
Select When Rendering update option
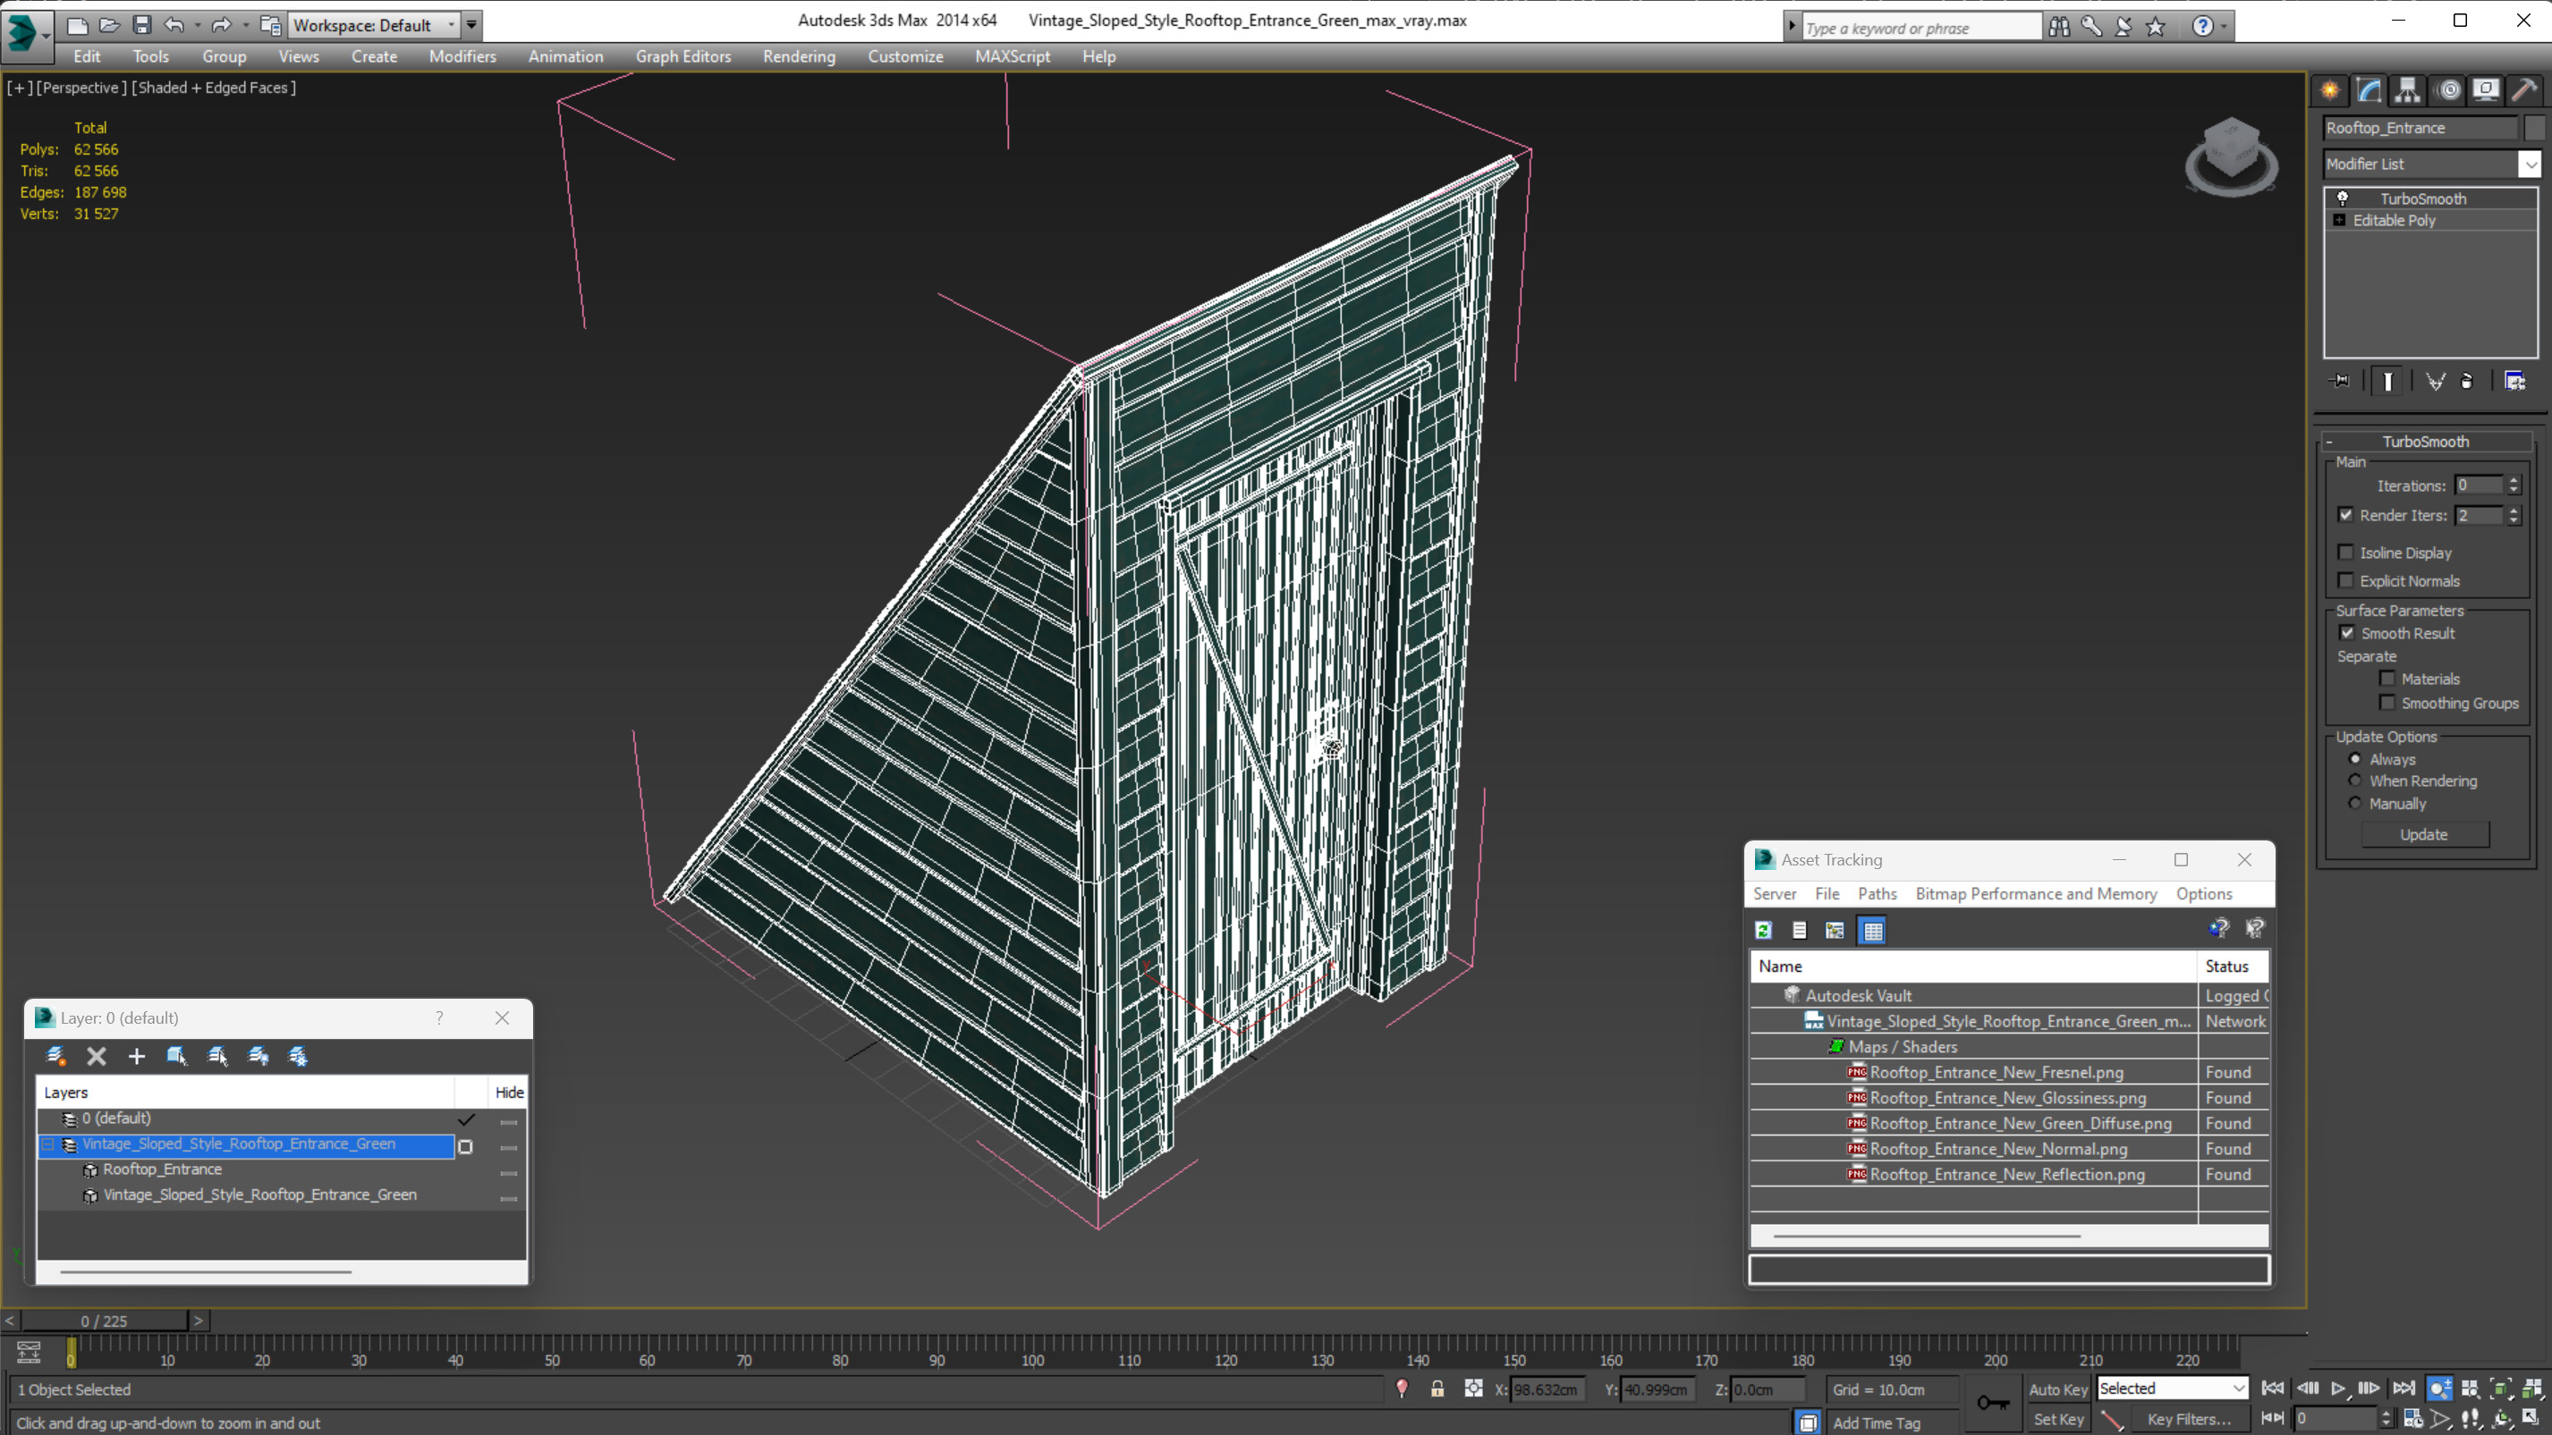point(2355,781)
